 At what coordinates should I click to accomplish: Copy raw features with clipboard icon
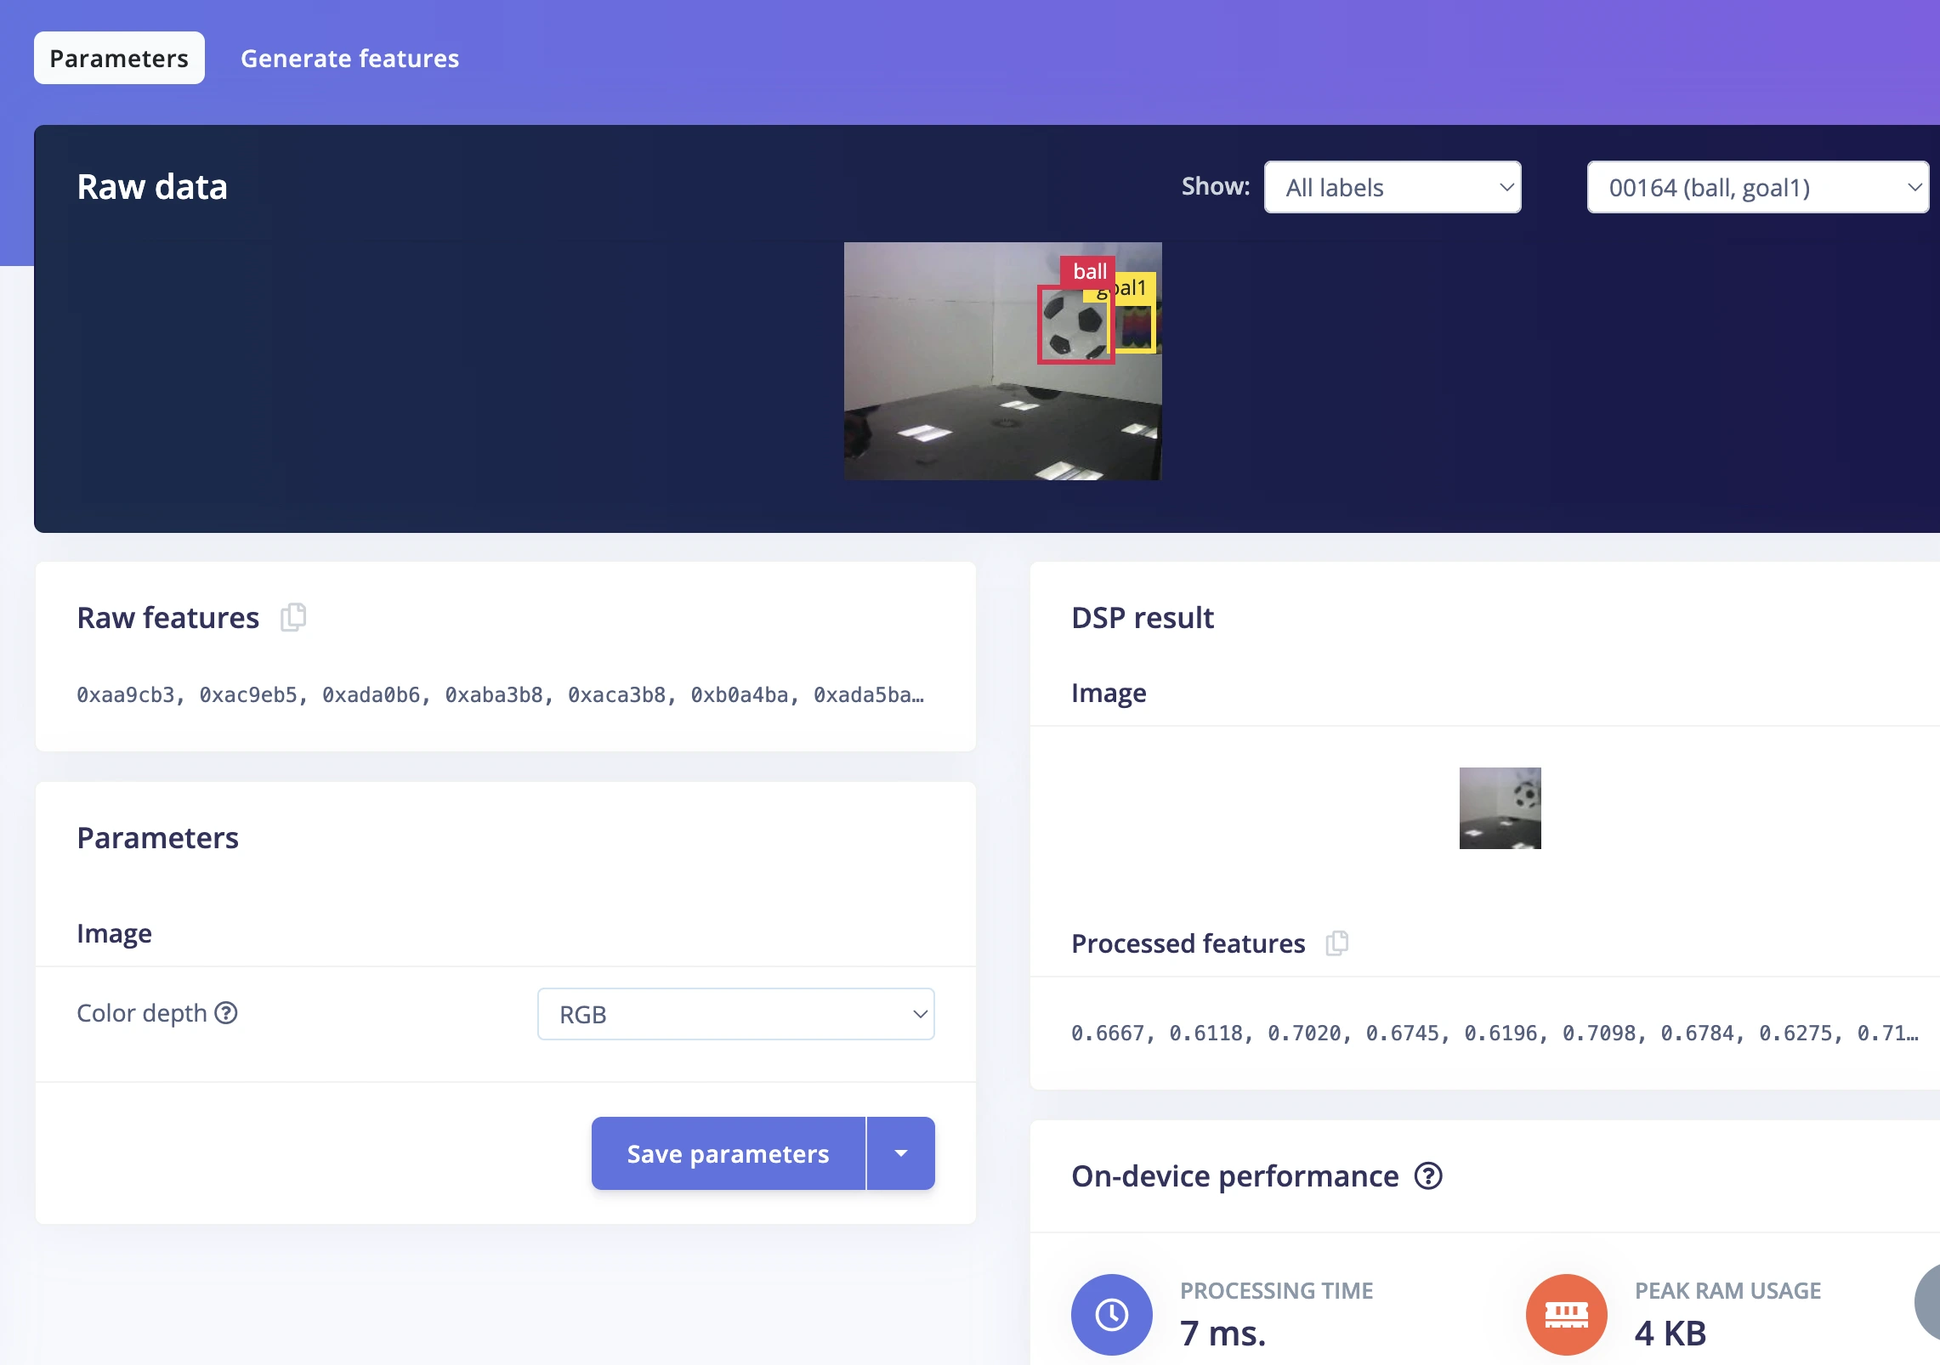tap(293, 617)
